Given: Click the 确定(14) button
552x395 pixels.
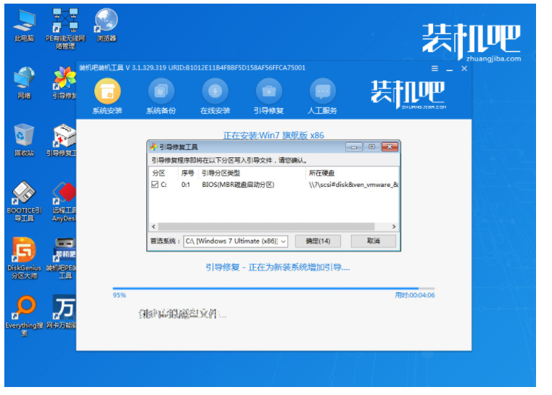Looking at the screenshot, I should (x=318, y=241).
